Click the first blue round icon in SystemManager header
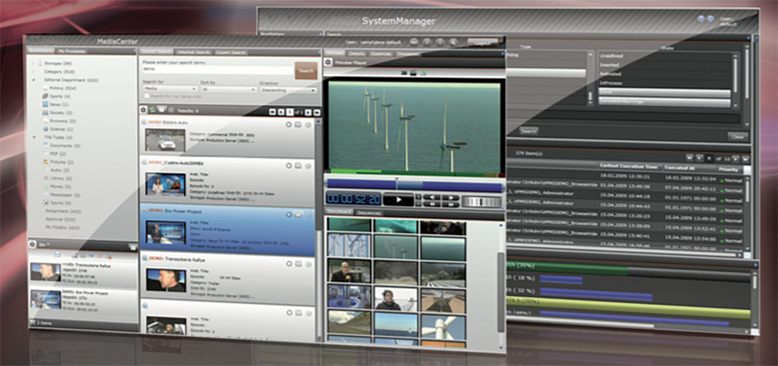This screenshot has width=778, height=366. (x=701, y=19)
